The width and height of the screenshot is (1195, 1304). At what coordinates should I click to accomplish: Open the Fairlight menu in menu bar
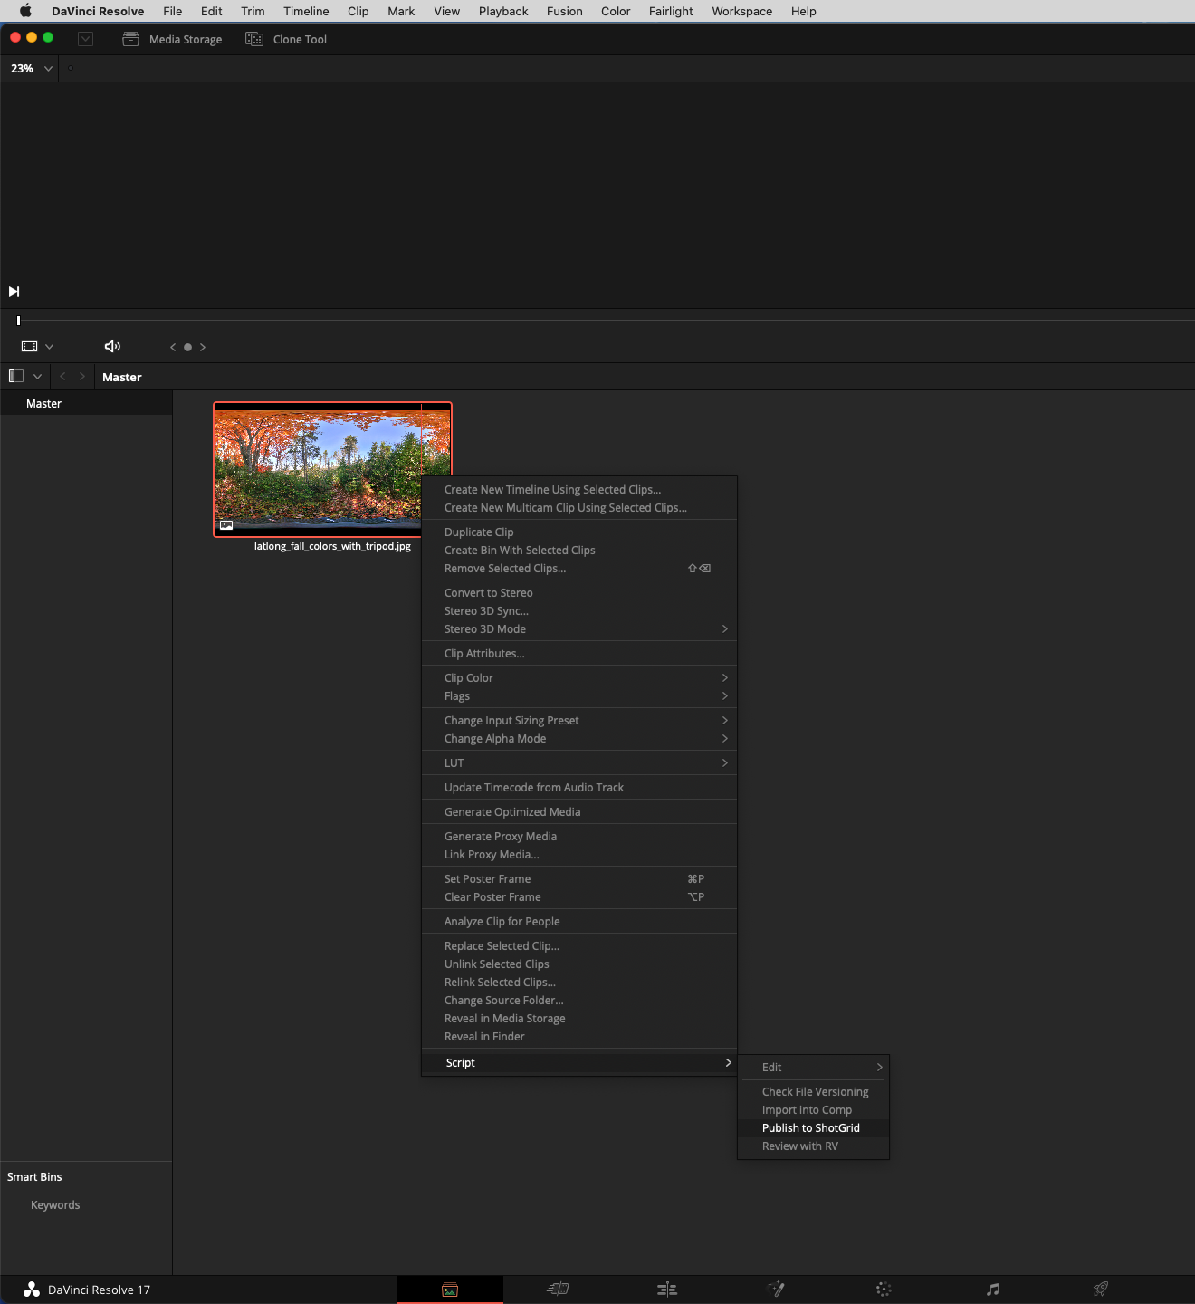click(671, 11)
